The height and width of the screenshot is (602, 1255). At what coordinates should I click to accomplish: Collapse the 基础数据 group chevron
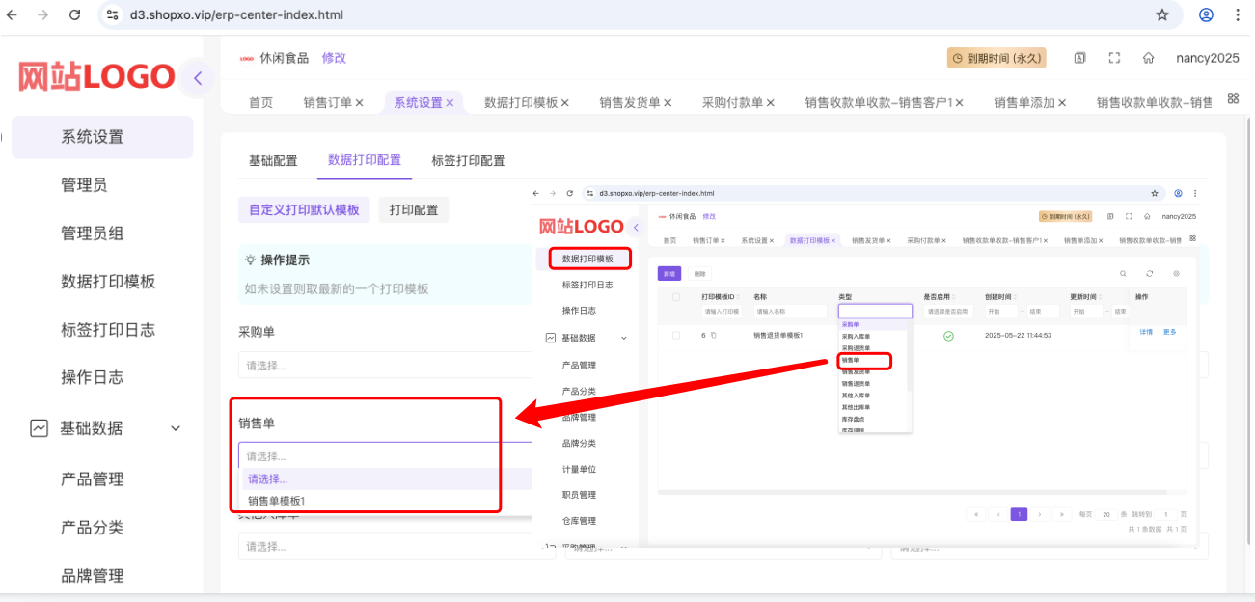pos(176,428)
